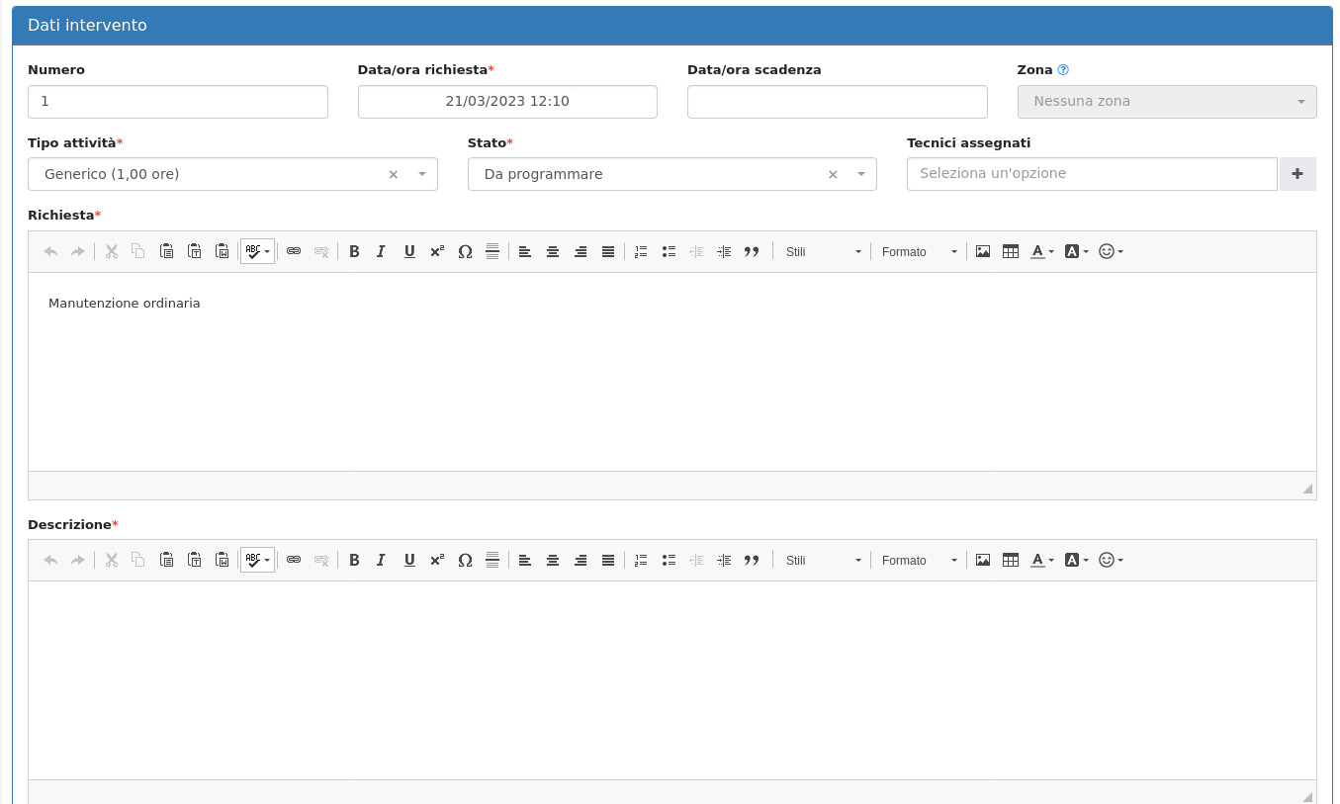Click block quote in Richiesta toolbar
This screenshot has width=1340, height=804.
pyautogui.click(x=752, y=252)
